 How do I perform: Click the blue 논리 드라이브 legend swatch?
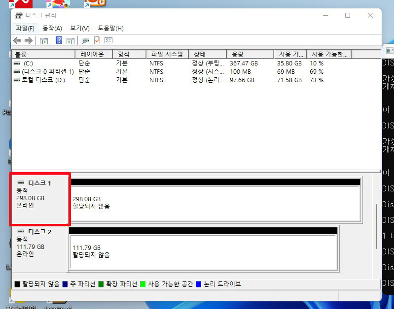click(x=199, y=284)
